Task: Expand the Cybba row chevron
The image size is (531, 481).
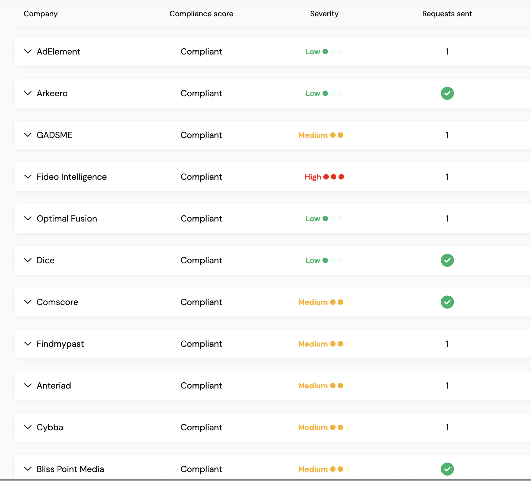Action: pyautogui.click(x=28, y=427)
